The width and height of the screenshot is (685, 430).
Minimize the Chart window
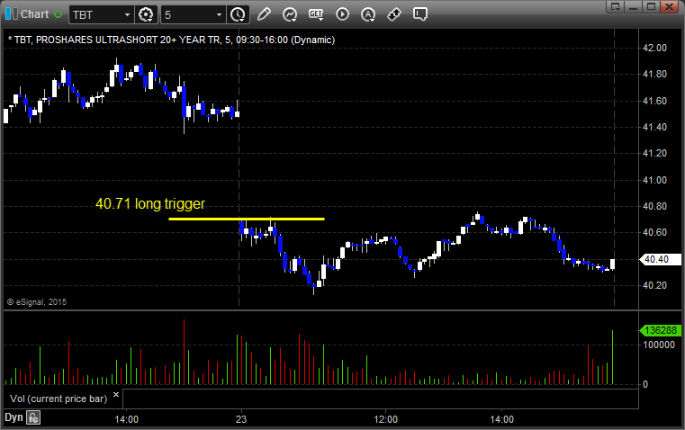click(634, 6)
